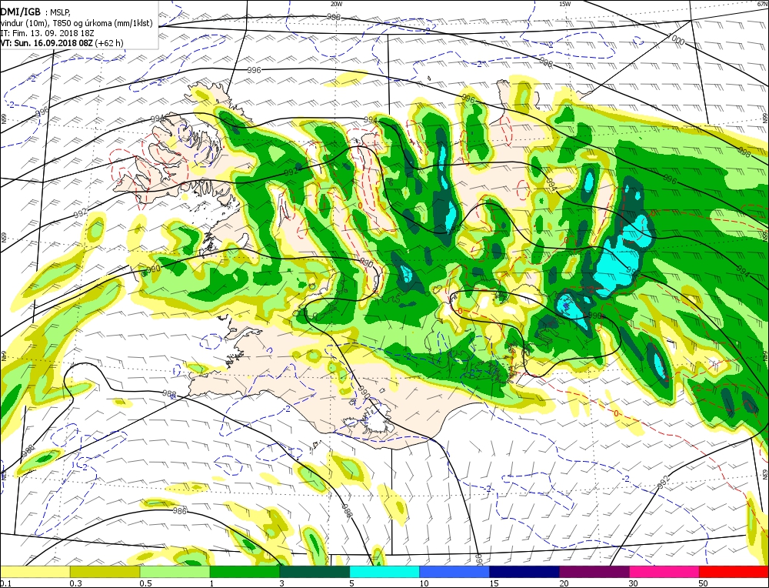Click the 'DMI/IGB' model title text

[21, 12]
